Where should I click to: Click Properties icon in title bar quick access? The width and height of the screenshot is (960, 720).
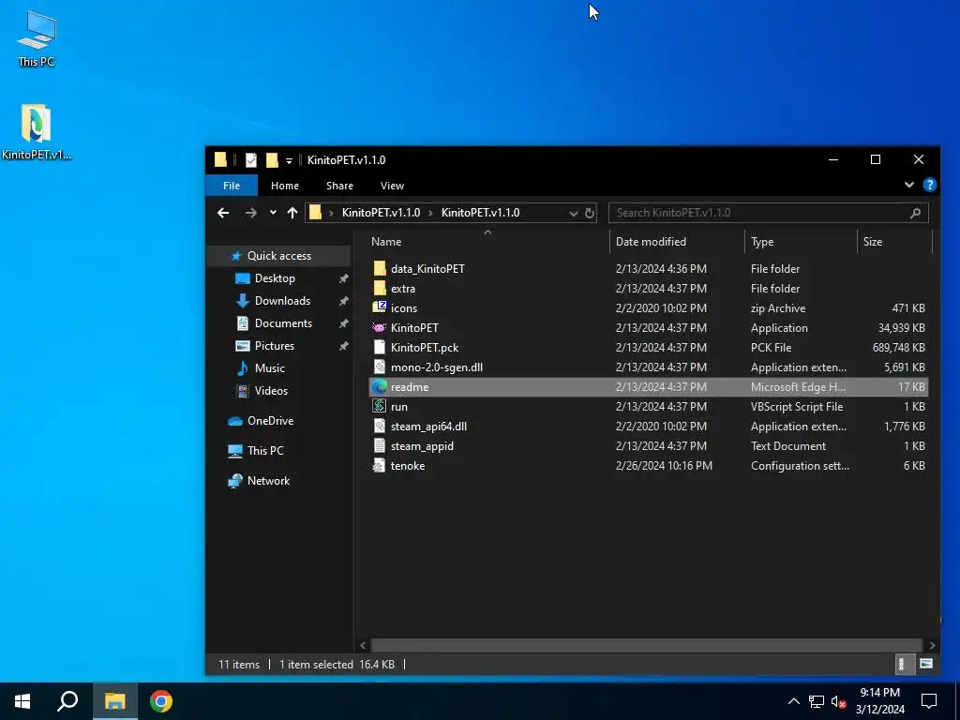tap(251, 160)
